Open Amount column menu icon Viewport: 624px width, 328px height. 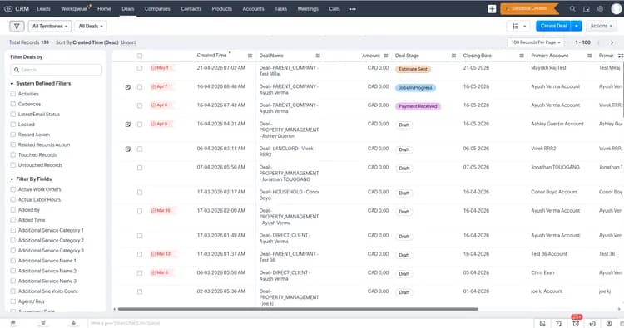tap(385, 56)
